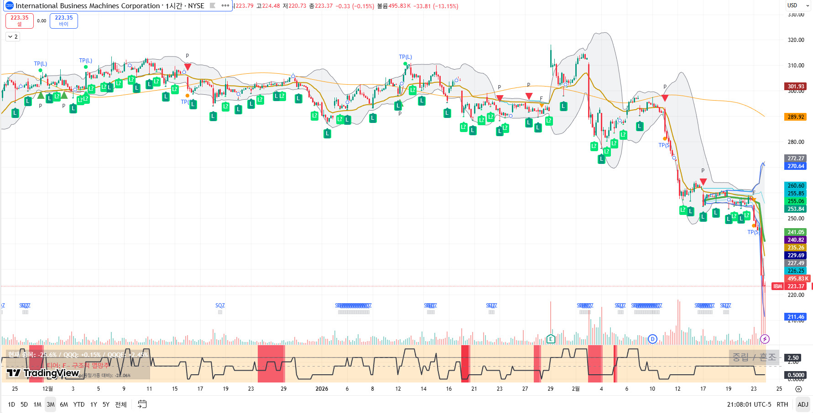Click the orange 289.92 price axis label
The width and height of the screenshot is (813, 413).
tap(796, 117)
